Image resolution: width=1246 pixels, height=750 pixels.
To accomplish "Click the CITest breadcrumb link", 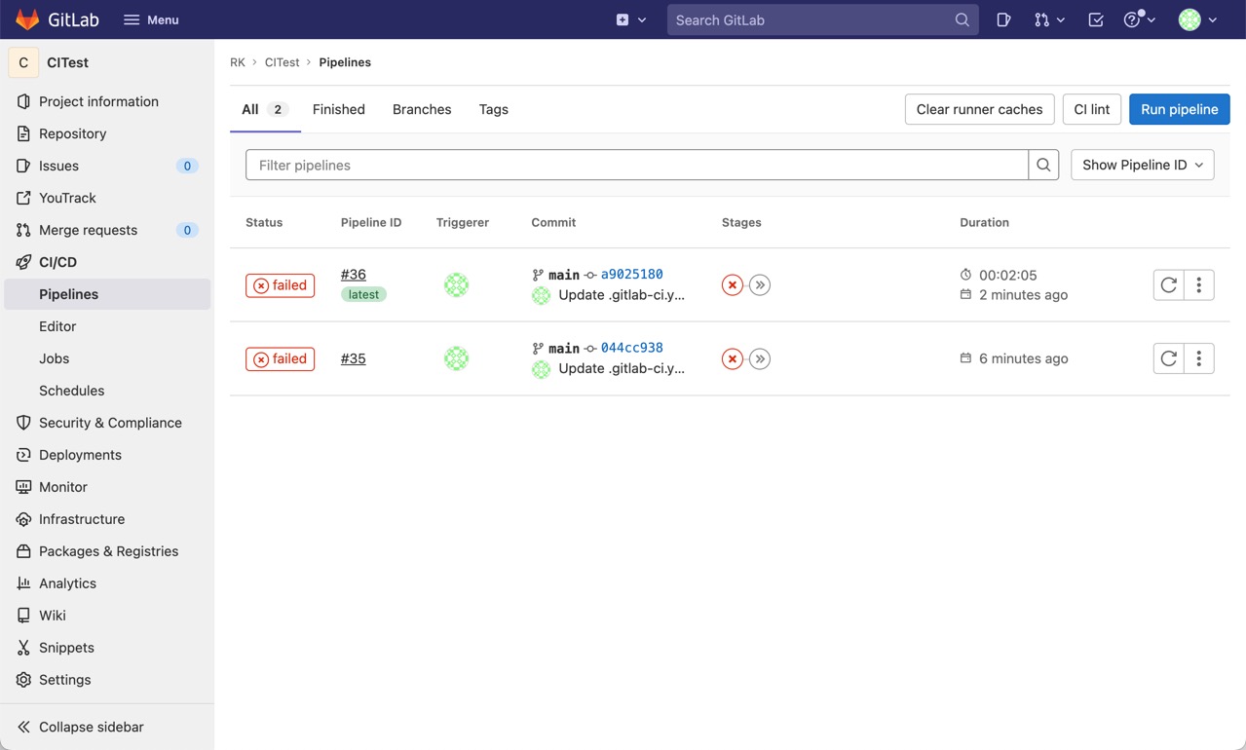I will 283,62.
